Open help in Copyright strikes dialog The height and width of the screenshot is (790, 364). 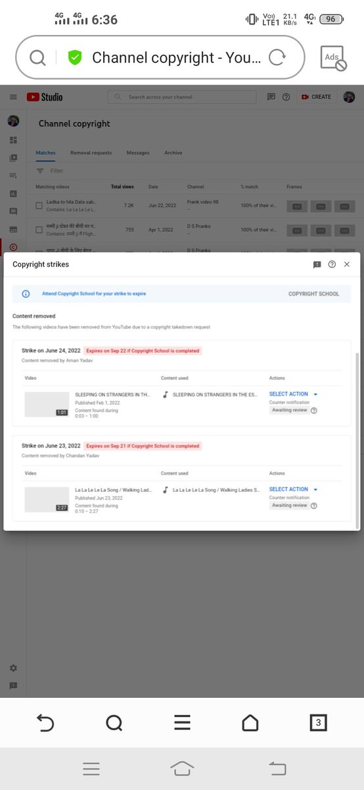(332, 264)
